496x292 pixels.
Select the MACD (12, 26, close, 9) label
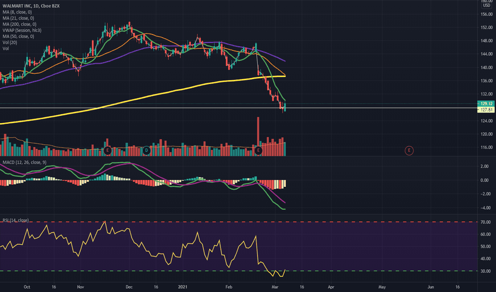coord(24,162)
